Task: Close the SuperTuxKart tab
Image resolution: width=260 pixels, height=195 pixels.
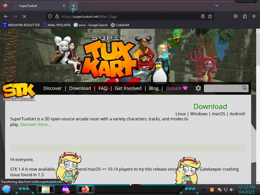Action: pyautogui.click(x=64, y=6)
